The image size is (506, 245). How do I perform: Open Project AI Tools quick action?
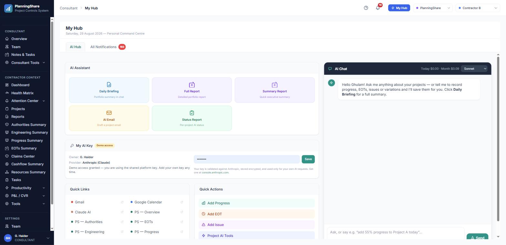[257, 236]
